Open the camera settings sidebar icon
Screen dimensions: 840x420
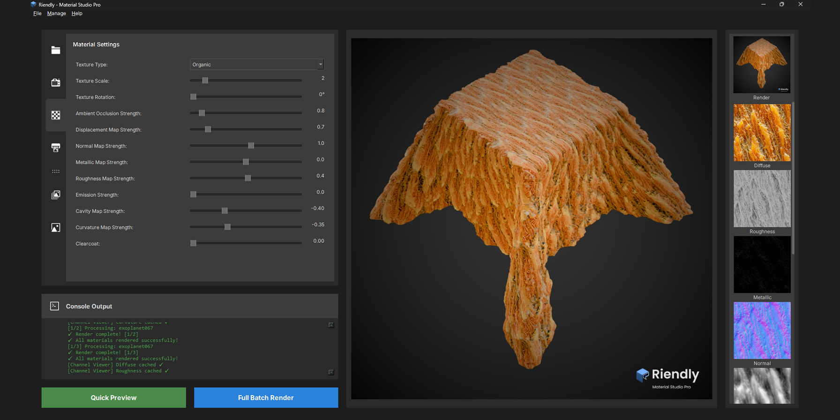pos(56,82)
